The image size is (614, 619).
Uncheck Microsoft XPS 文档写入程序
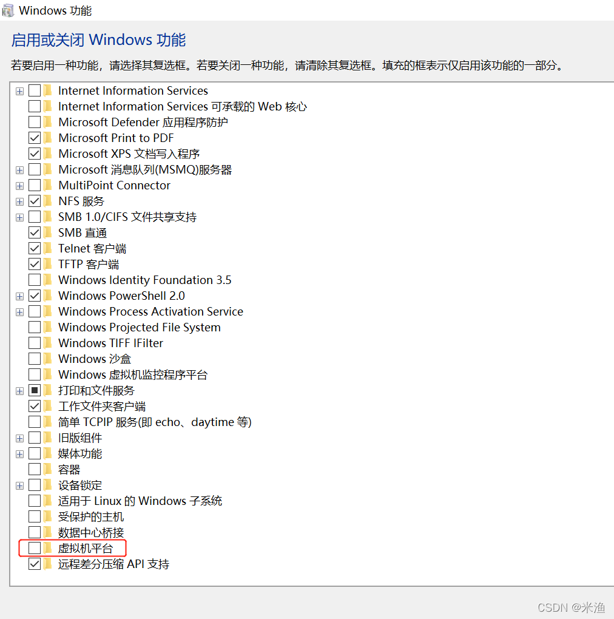pyautogui.click(x=35, y=154)
